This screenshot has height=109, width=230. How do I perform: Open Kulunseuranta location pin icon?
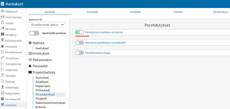[x=3, y=40]
